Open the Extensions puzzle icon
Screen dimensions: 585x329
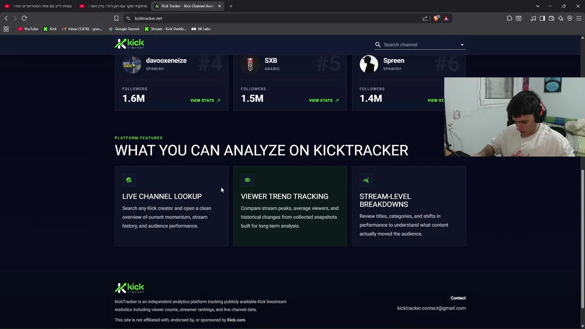[510, 18]
